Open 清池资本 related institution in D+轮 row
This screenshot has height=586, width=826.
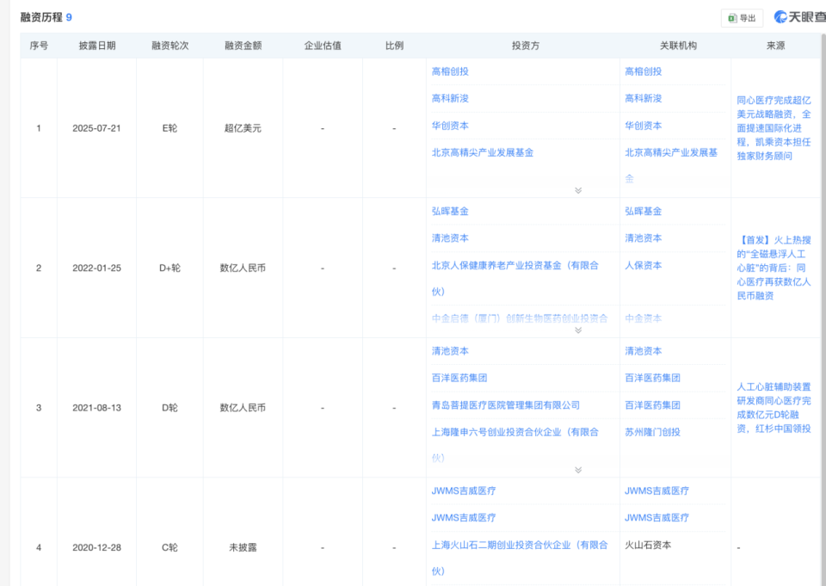[644, 237]
